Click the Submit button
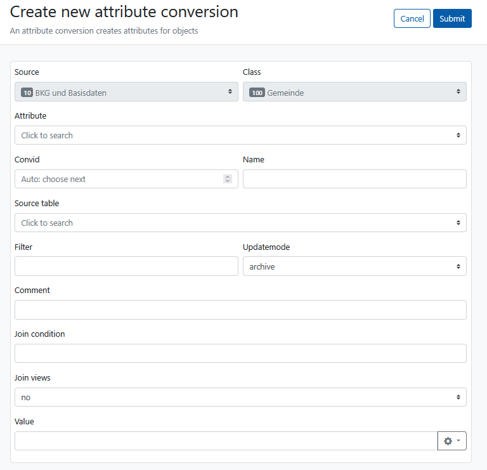 452,18
